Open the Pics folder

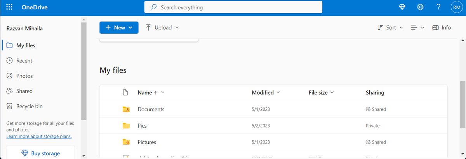[x=142, y=126]
